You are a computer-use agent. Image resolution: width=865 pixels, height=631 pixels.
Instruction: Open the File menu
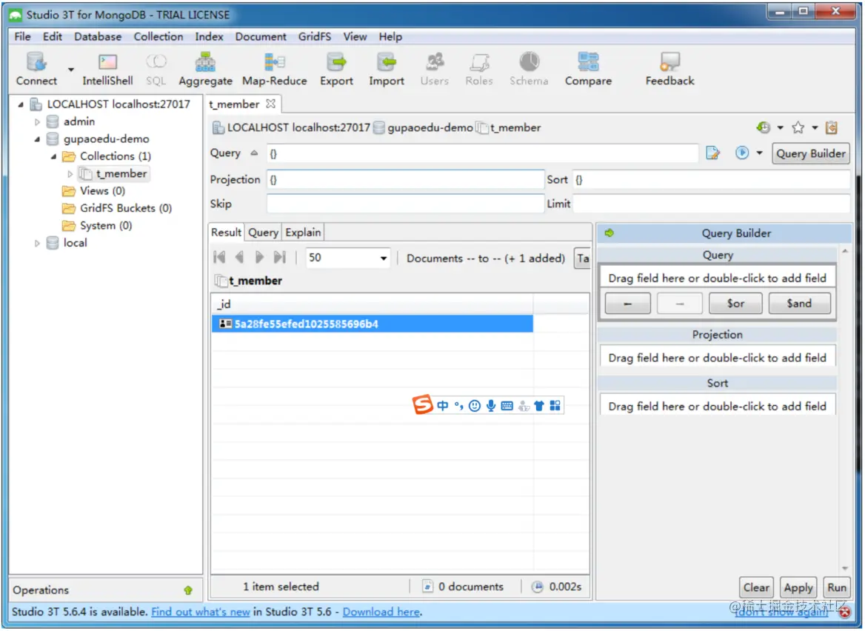pyautogui.click(x=23, y=36)
